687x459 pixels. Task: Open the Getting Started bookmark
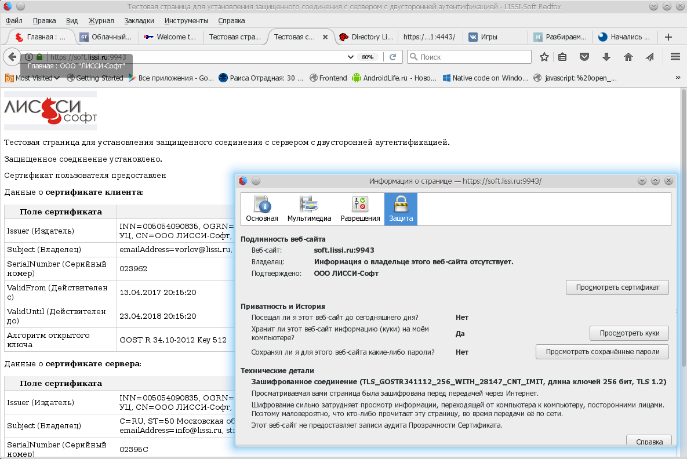click(95, 78)
